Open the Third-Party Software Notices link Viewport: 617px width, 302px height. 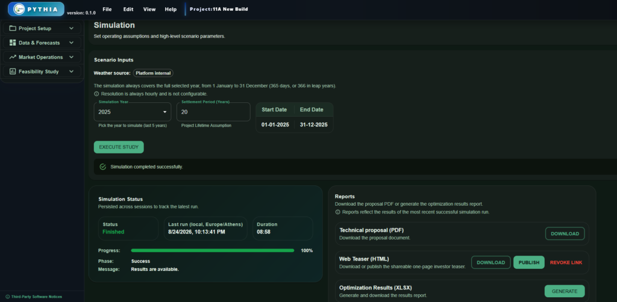(x=37, y=297)
